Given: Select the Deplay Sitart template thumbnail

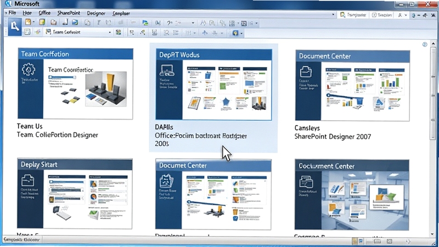Looking at the screenshot, I should 75,194.
